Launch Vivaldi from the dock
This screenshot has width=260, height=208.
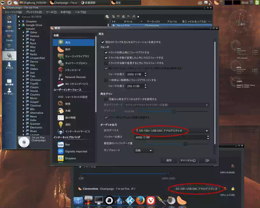point(151,200)
